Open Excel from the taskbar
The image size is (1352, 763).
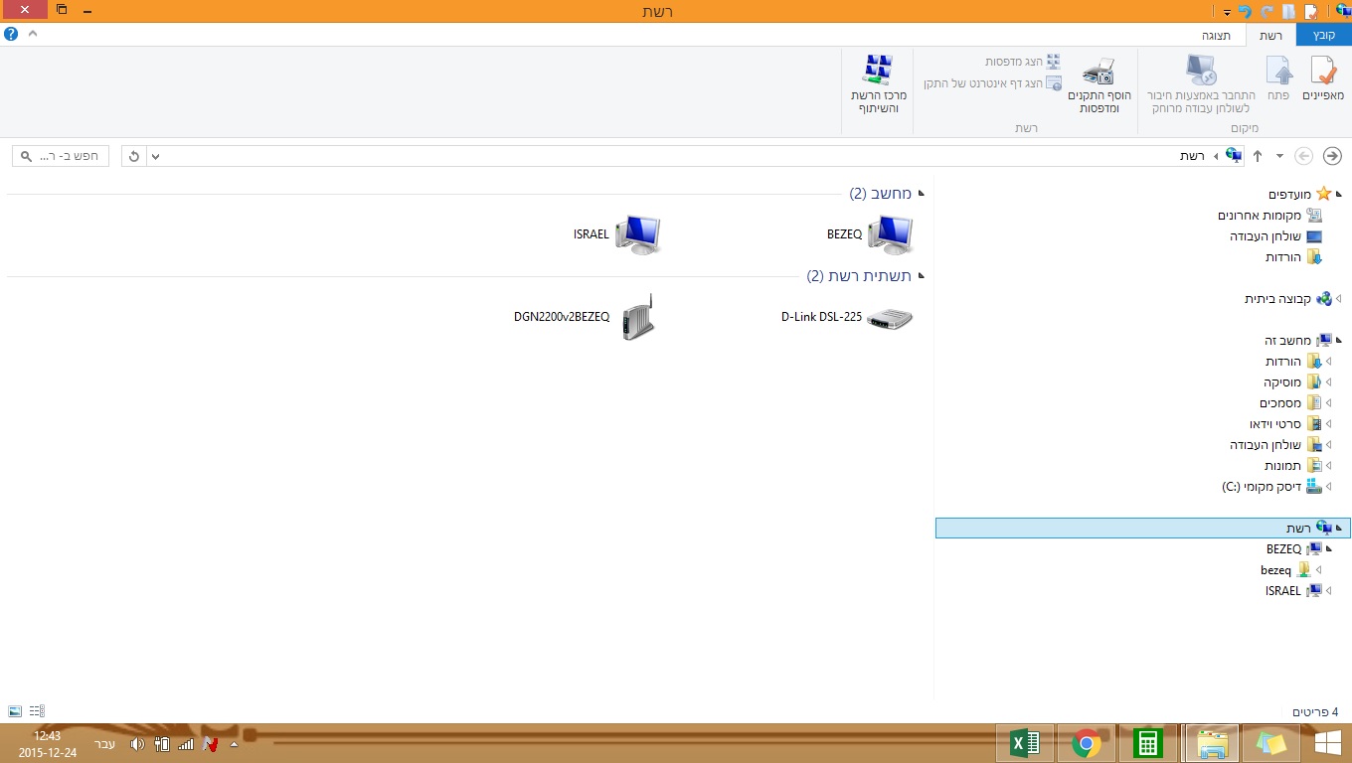coord(1024,743)
